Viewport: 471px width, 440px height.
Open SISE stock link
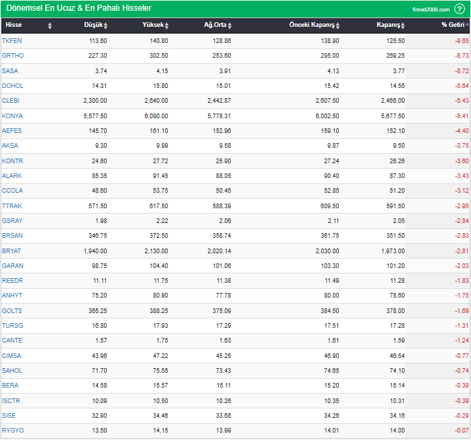[9, 416]
